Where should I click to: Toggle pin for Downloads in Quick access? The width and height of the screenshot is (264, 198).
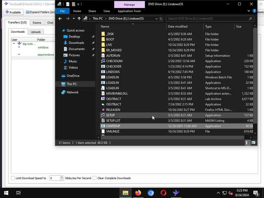(x=93, y=43)
